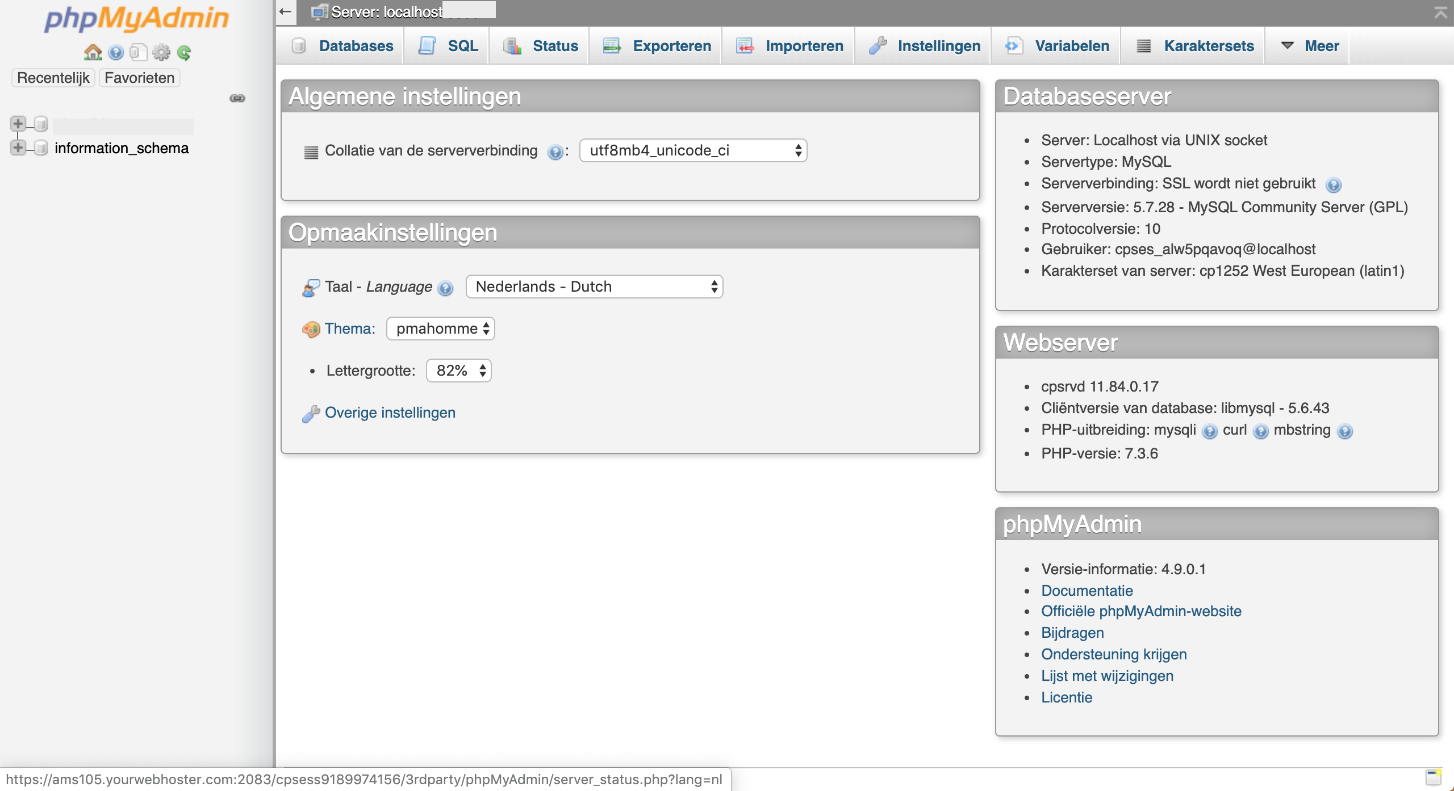Open the Documentatie link
Screen dimensions: 1454x791
tap(1087, 591)
